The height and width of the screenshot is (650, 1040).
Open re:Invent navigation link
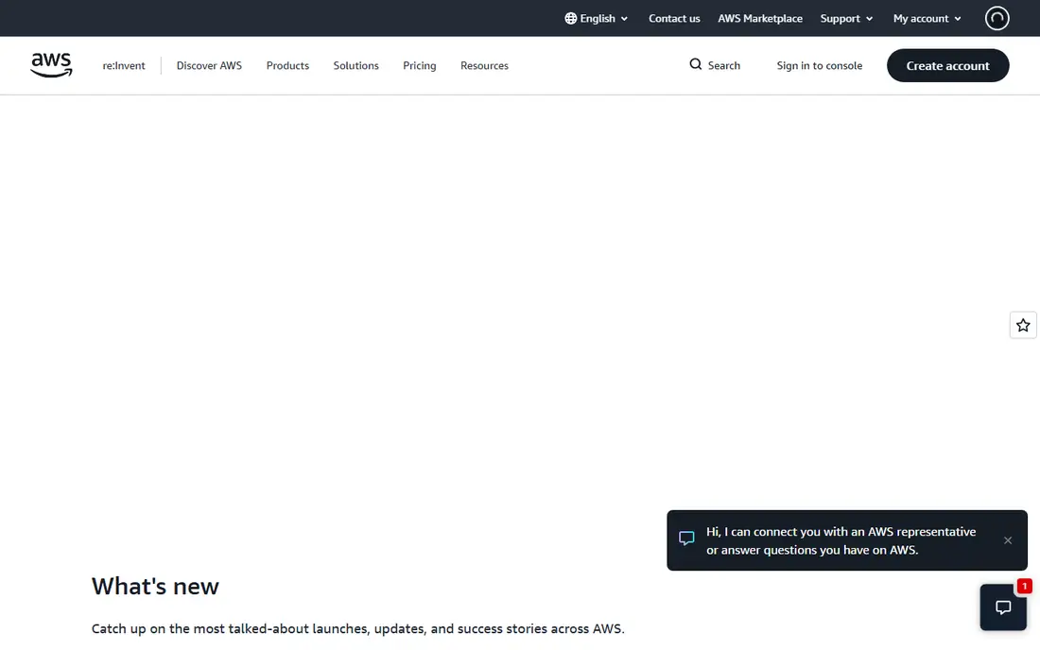click(123, 65)
